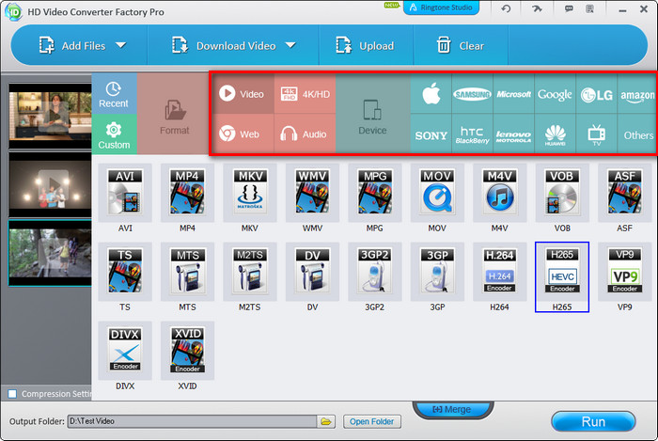Screen dimensions: 658x441
Task: Click the Add Files button
Action: tap(72, 45)
